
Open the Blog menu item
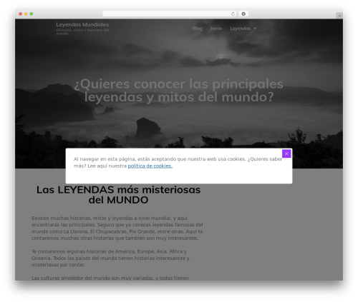pyautogui.click(x=198, y=29)
